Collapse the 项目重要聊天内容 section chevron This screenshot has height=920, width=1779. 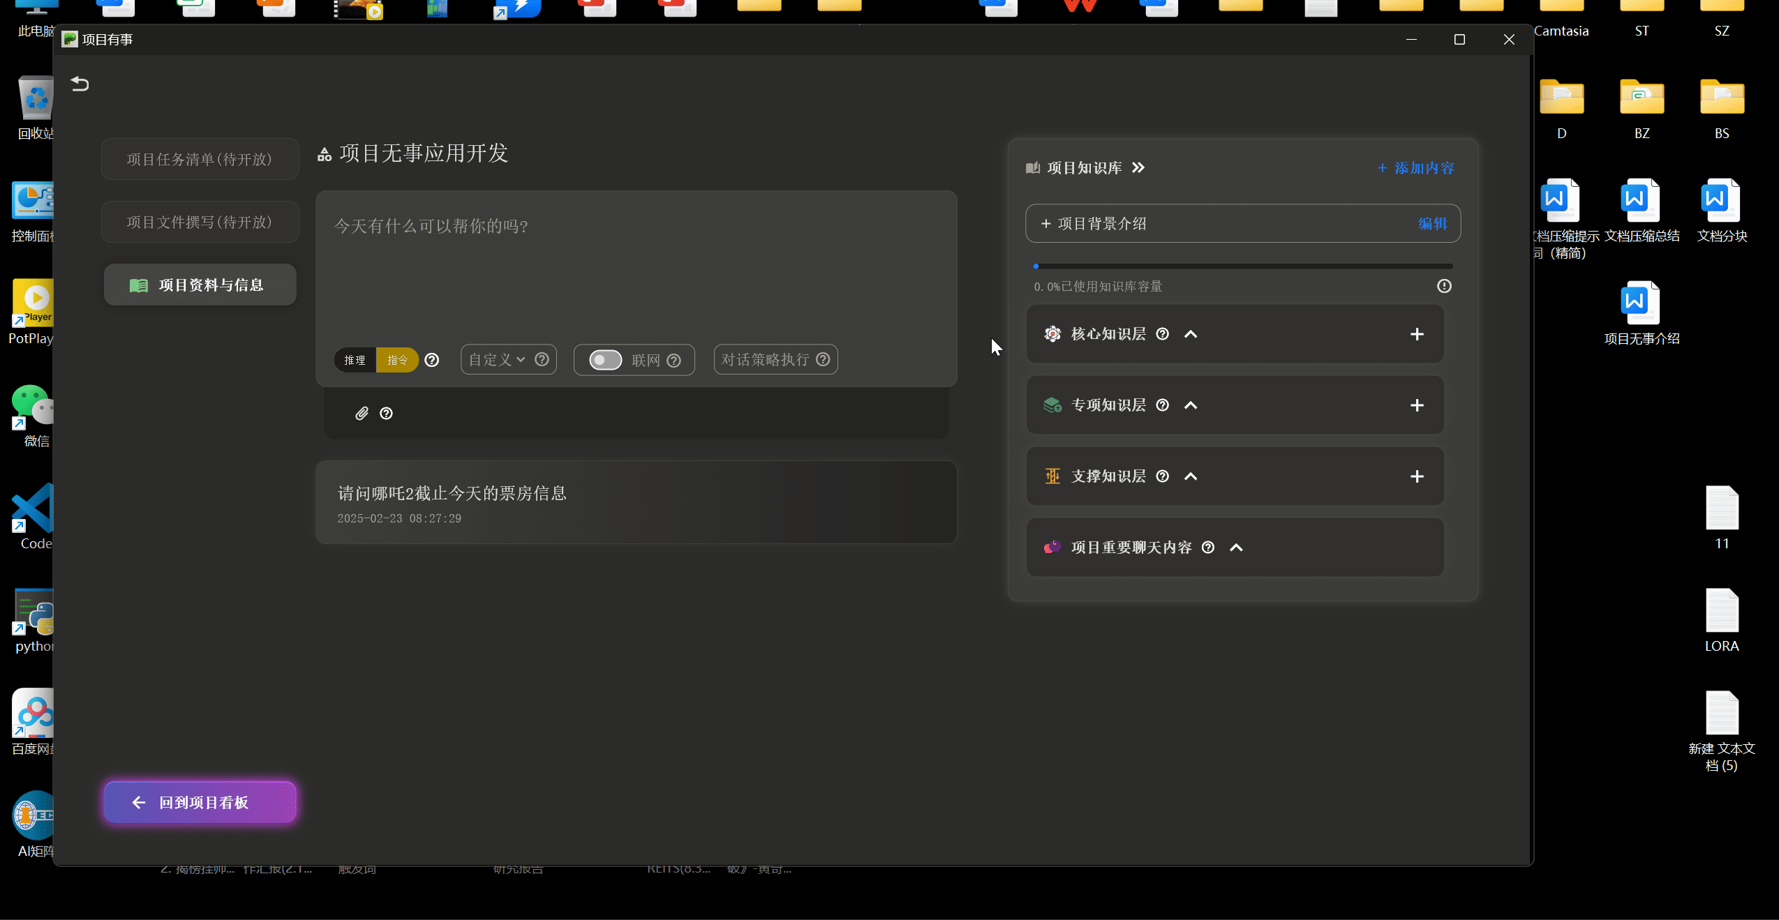coord(1236,548)
